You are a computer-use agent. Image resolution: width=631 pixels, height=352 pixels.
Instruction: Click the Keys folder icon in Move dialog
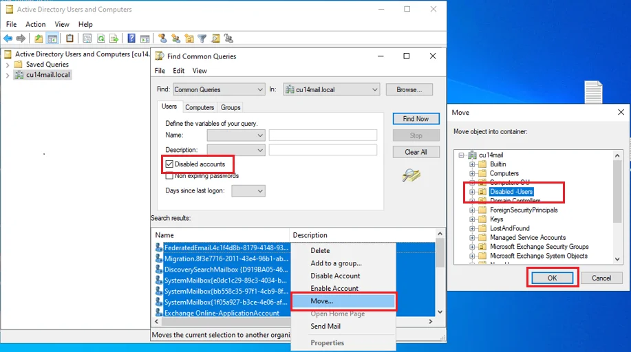click(482, 219)
